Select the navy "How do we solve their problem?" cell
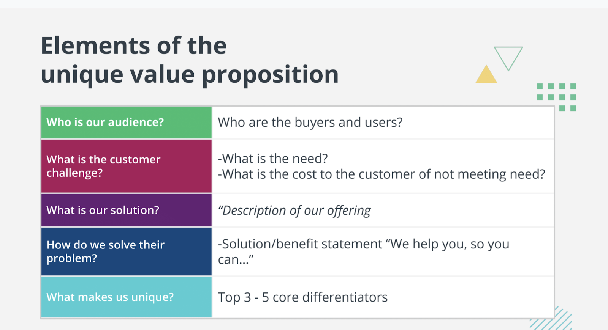Image resolution: width=608 pixels, height=330 pixels. pyautogui.click(x=126, y=251)
